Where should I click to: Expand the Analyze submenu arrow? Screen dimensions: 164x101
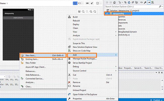[x=116, y=36]
